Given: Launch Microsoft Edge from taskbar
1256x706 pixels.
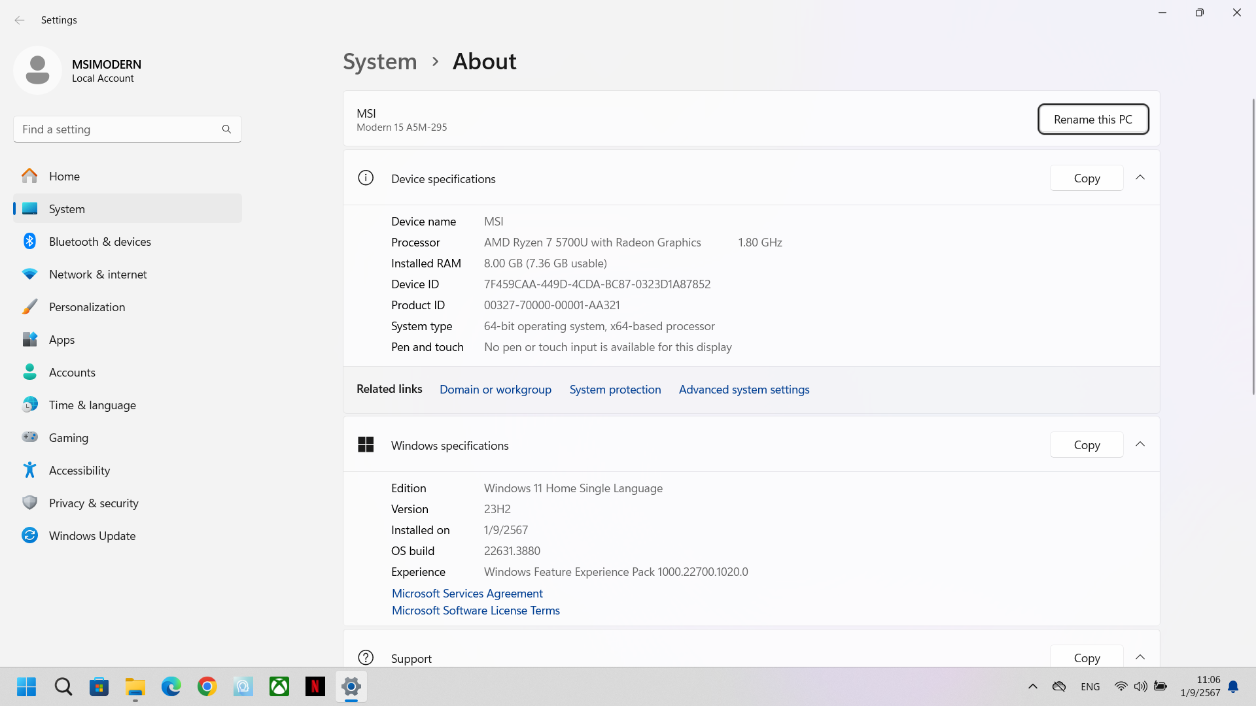Looking at the screenshot, I should [171, 686].
